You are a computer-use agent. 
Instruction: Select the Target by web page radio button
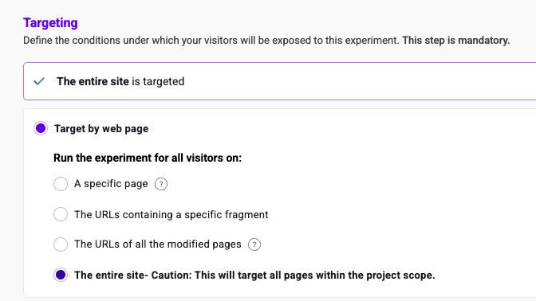point(41,128)
